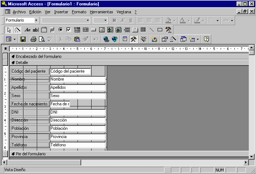Open Print Preview magnifier icon
Image resolution: width=256 pixels, height=174 pixels.
pyautogui.click(x=42, y=39)
